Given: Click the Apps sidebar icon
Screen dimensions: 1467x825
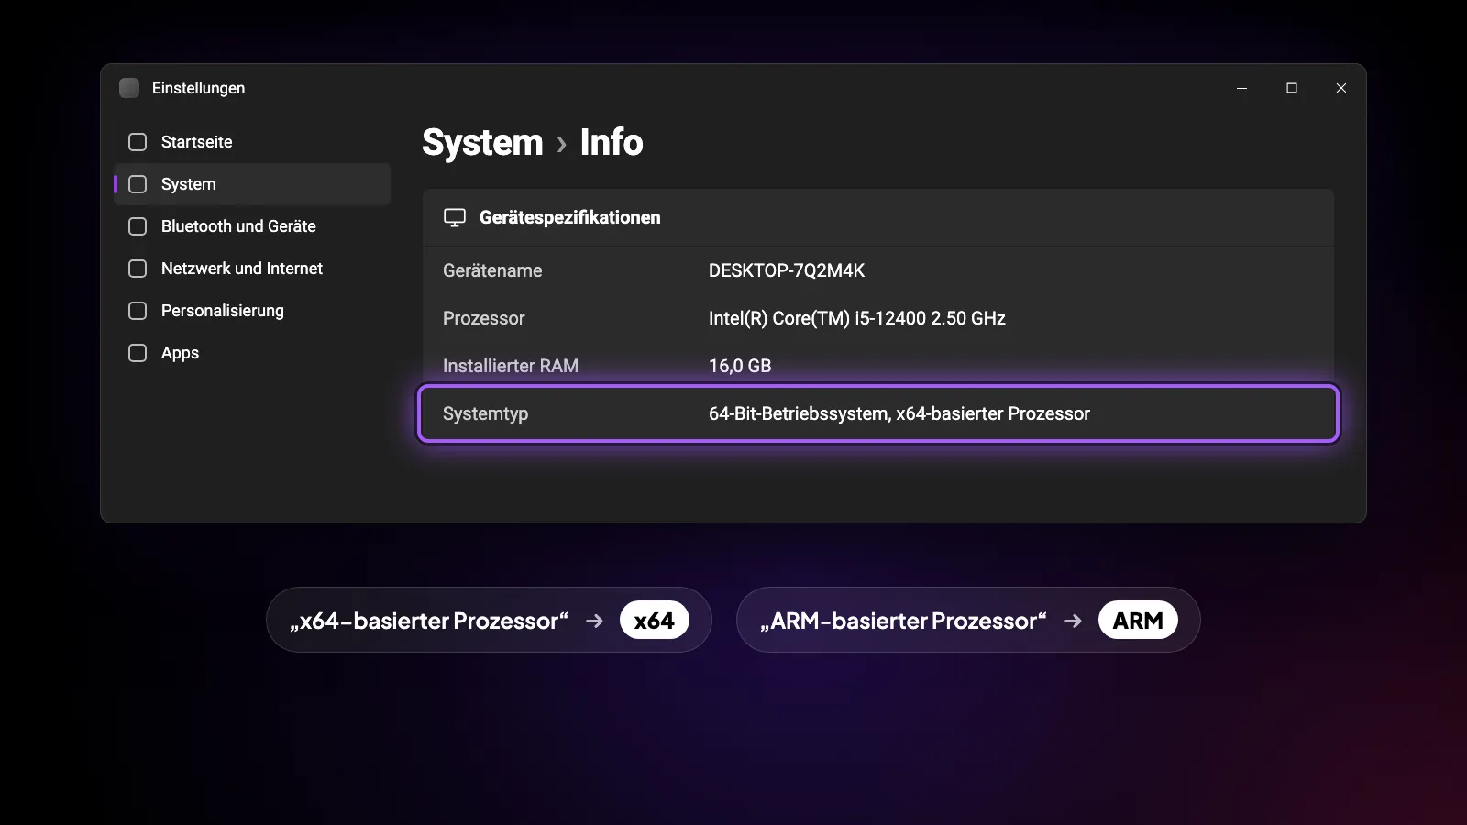Looking at the screenshot, I should [x=138, y=353].
